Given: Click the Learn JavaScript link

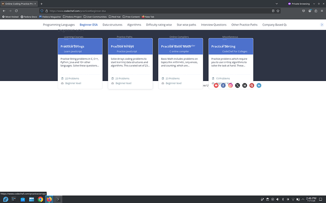Looking at the screenshot, I should [x=73, y=51].
